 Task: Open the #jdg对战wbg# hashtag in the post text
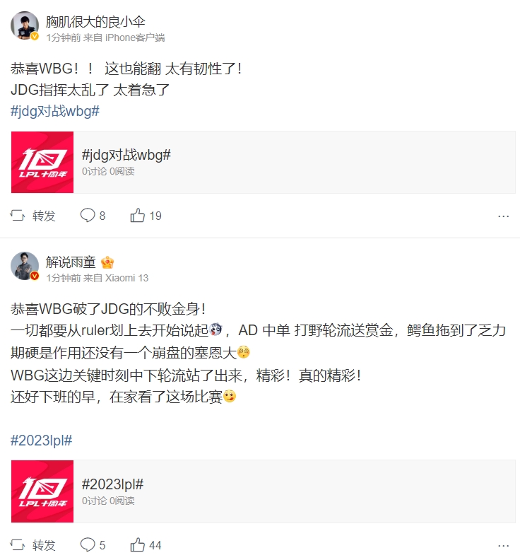(x=55, y=111)
